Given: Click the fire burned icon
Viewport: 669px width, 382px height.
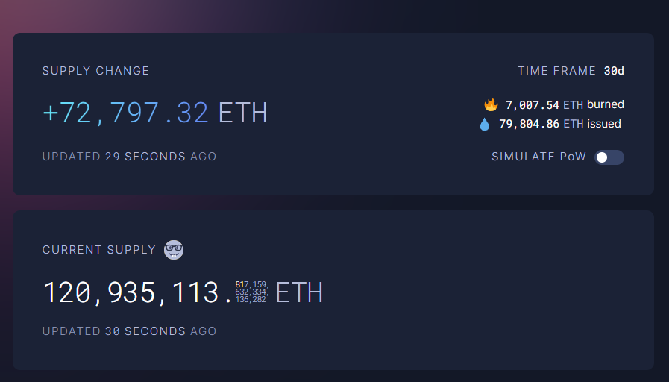Looking at the screenshot, I should point(491,104).
